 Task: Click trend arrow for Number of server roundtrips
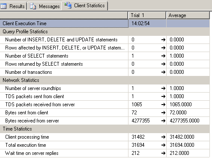point(163,88)
